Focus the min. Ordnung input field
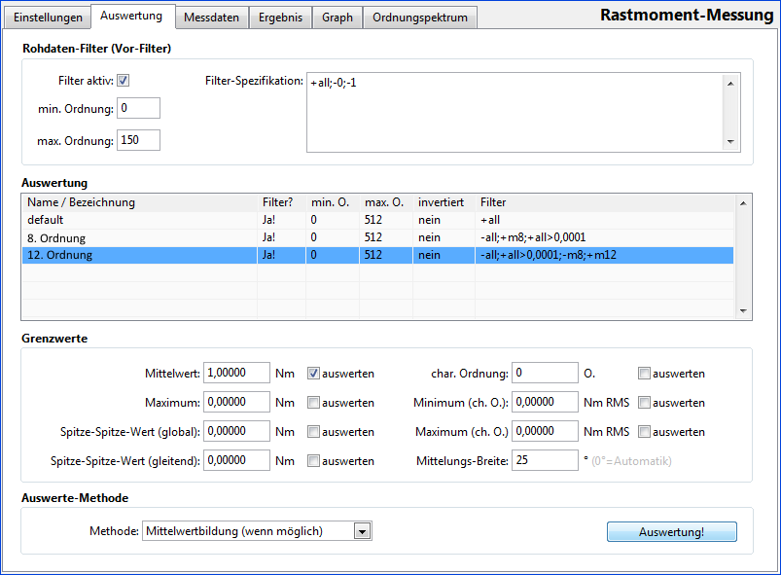The width and height of the screenshot is (781, 575). (138, 108)
